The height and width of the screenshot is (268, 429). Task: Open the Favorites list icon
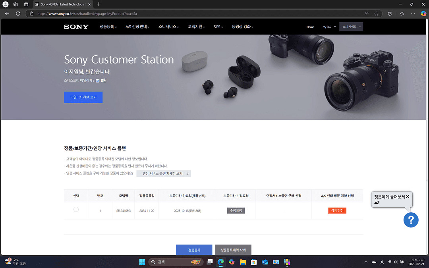pos(402,13)
